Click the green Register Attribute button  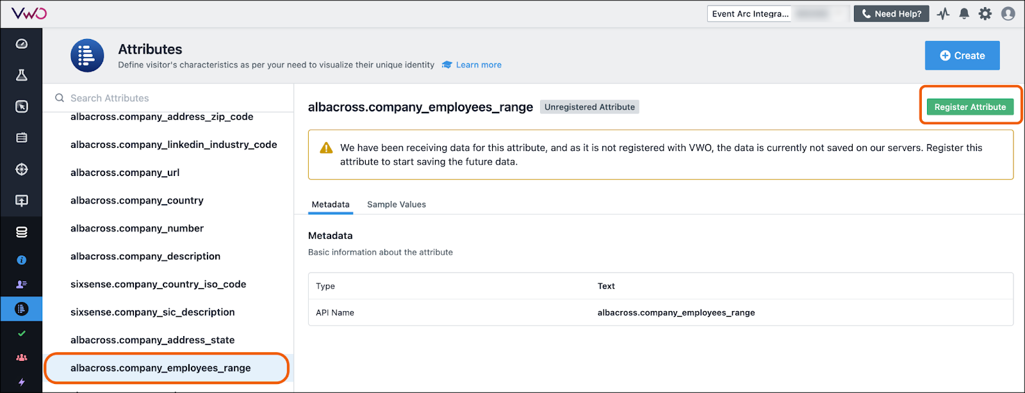click(x=970, y=107)
